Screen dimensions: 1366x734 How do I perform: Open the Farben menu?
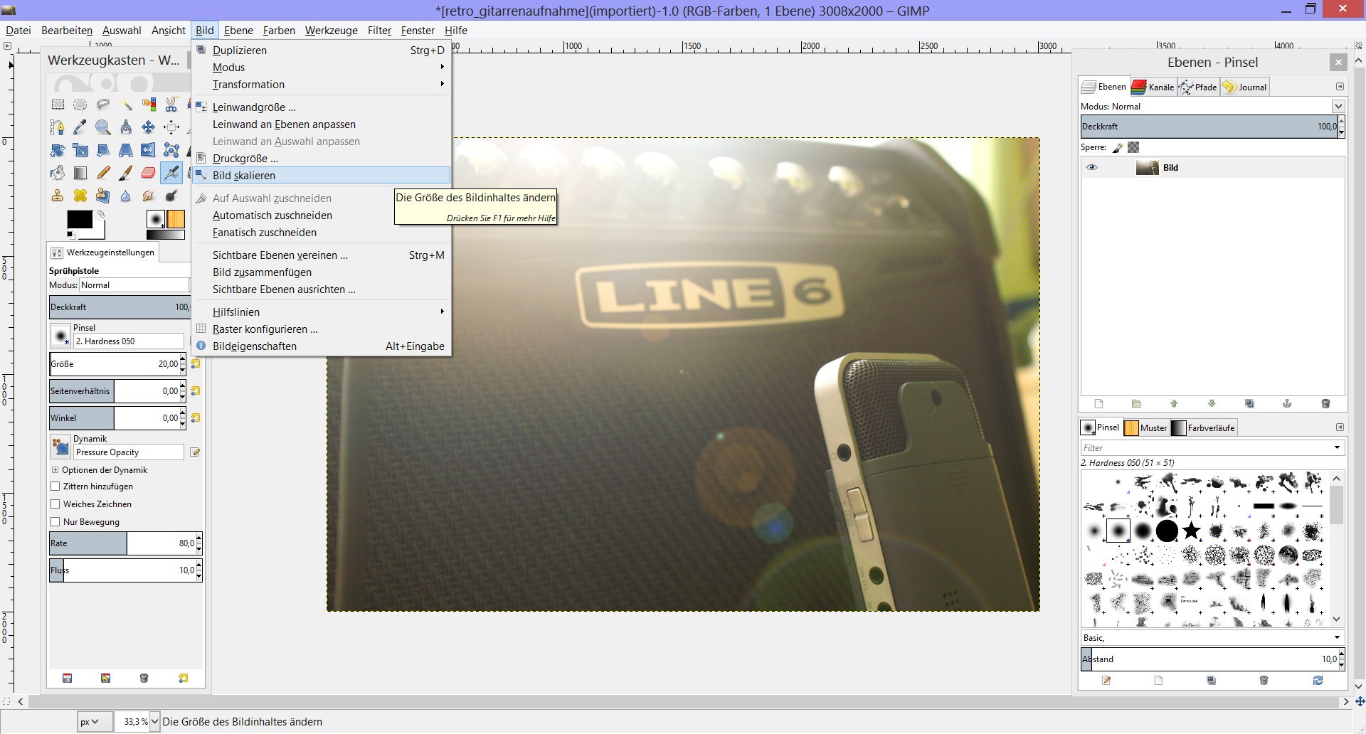(x=279, y=31)
